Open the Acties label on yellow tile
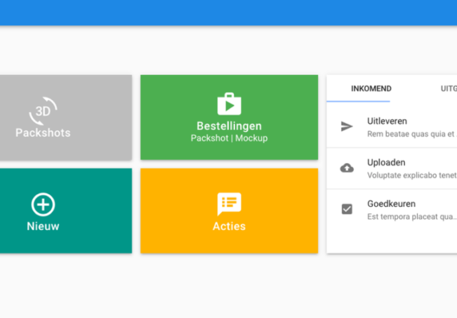Screen dimensions: 457x318 (x=229, y=227)
